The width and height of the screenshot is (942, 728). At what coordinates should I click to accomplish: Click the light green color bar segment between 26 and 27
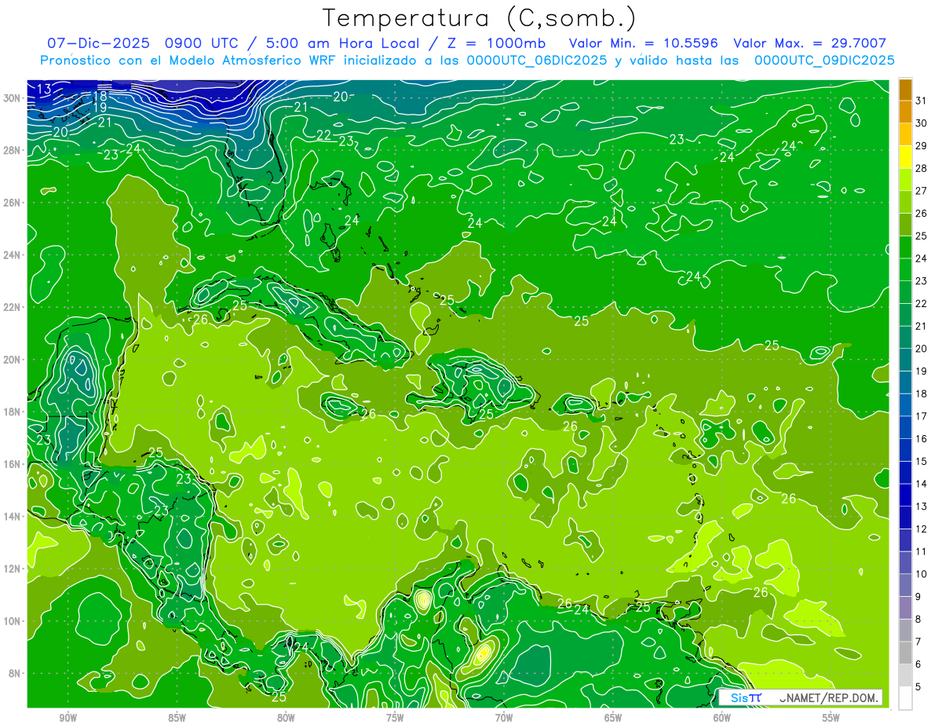pyautogui.click(x=905, y=203)
